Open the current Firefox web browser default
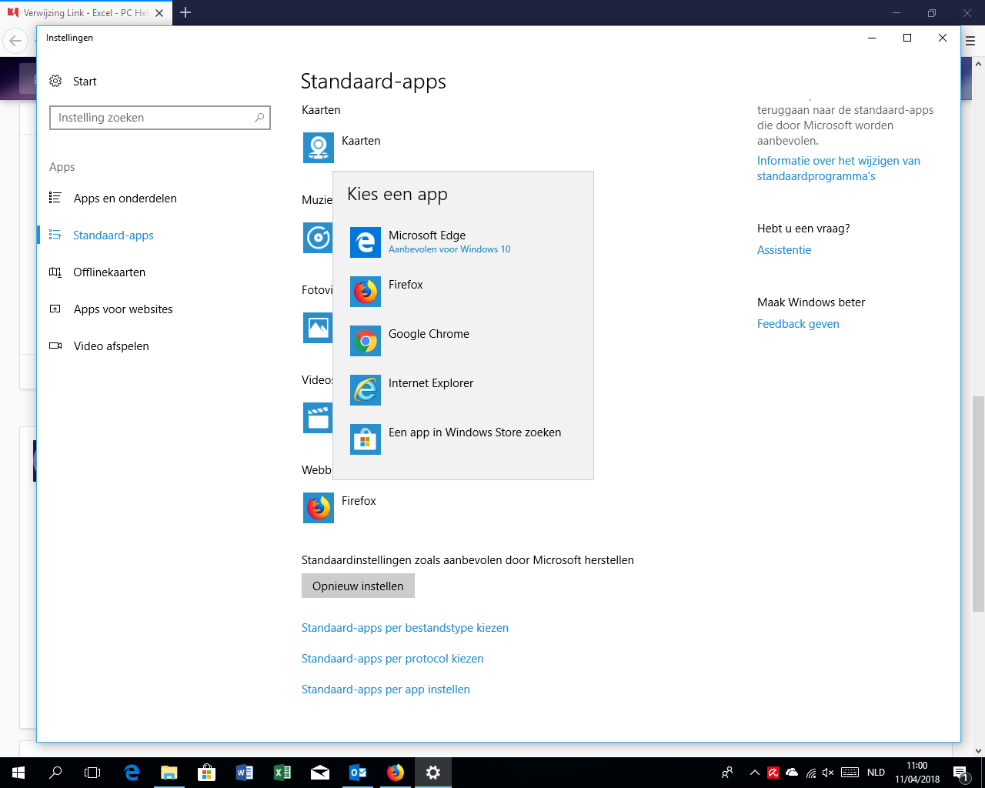Image resolution: width=985 pixels, height=788 pixels. click(319, 508)
